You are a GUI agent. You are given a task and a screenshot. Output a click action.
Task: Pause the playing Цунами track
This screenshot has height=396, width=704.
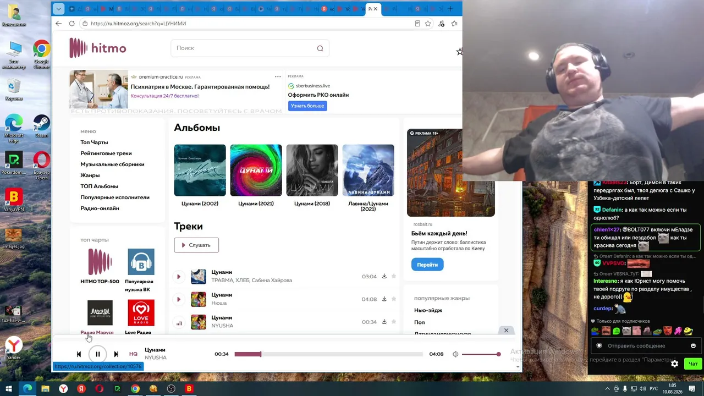pyautogui.click(x=97, y=354)
